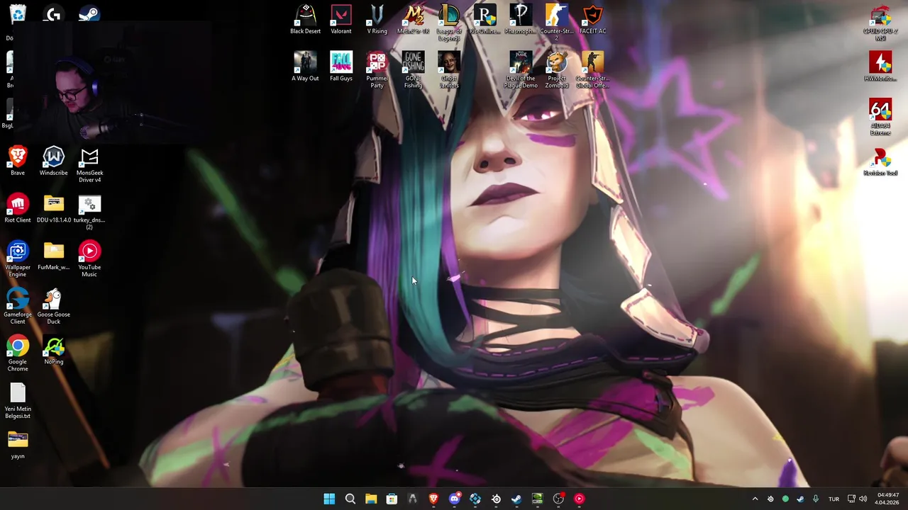Viewport: 908px width, 510px height.
Task: Select the FurMark folder icon
Action: [53, 256]
